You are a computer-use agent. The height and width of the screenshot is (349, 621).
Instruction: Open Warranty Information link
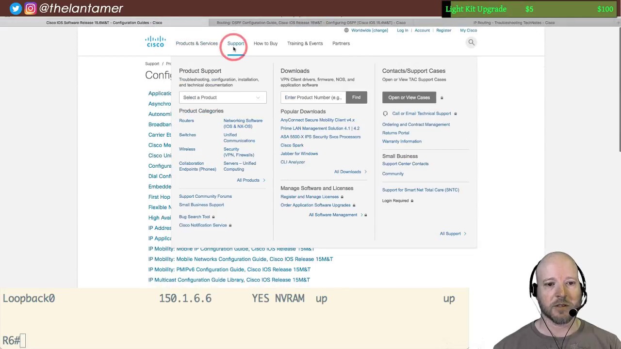(x=402, y=142)
